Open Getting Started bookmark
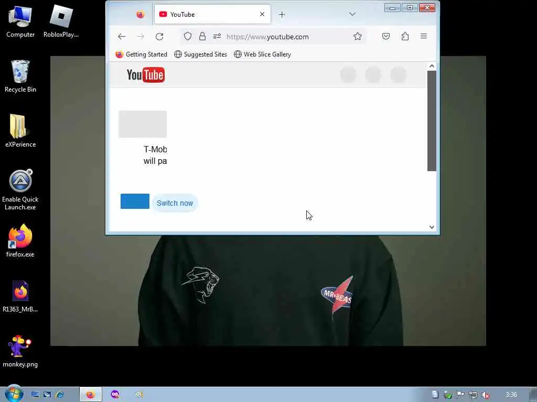The width and height of the screenshot is (537, 402). [141, 54]
